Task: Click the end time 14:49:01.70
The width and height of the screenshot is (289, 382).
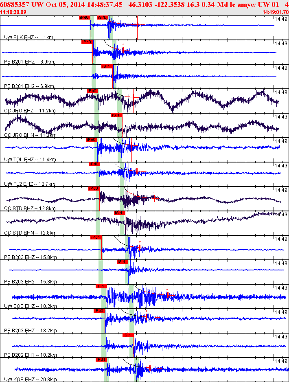Action: (x=276, y=12)
